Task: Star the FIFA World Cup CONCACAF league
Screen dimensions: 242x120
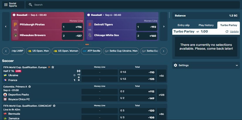Action: (54, 106)
